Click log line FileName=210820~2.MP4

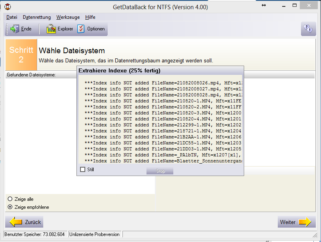(x=163, y=107)
